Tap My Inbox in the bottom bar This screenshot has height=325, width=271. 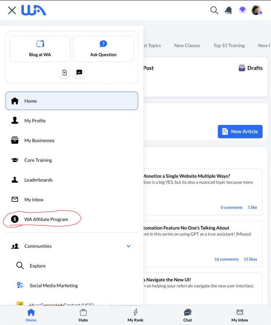[240, 316]
